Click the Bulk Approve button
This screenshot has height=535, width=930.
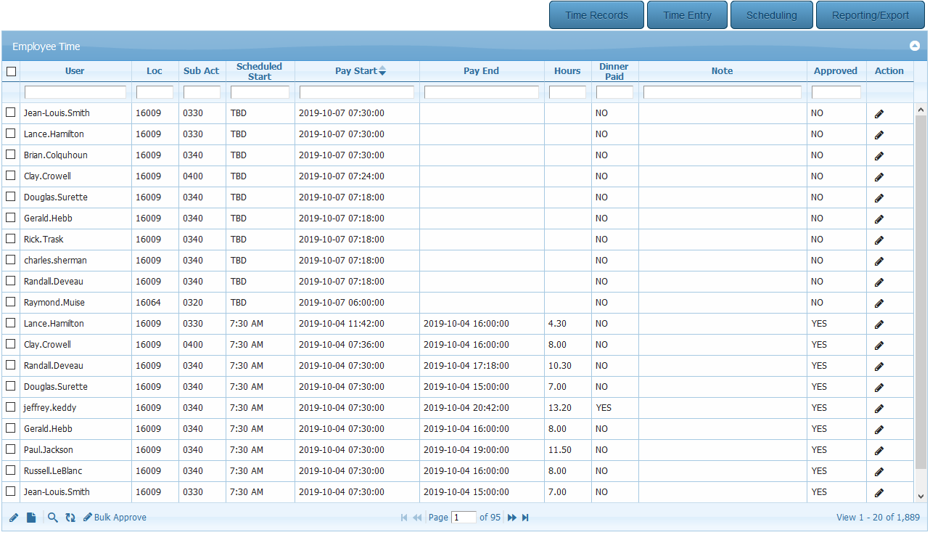(x=115, y=518)
